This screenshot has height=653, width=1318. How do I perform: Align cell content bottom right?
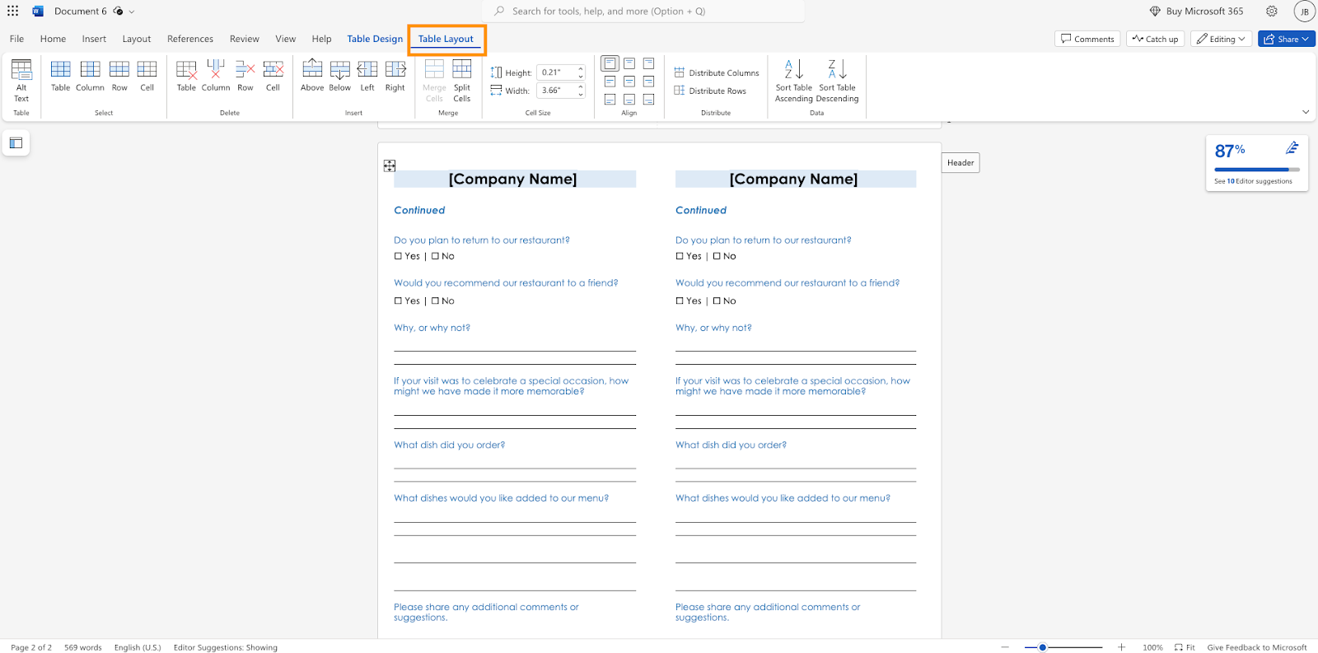click(649, 100)
